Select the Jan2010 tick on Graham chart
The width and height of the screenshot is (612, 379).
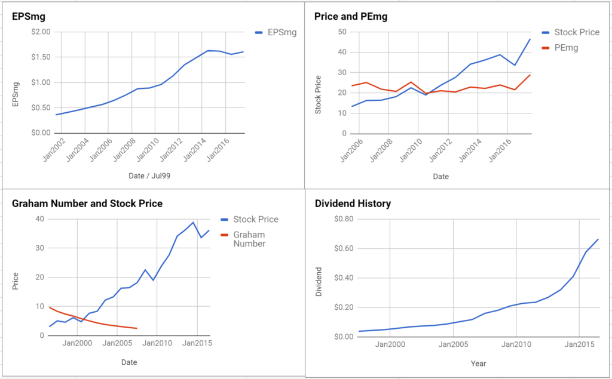point(157,343)
